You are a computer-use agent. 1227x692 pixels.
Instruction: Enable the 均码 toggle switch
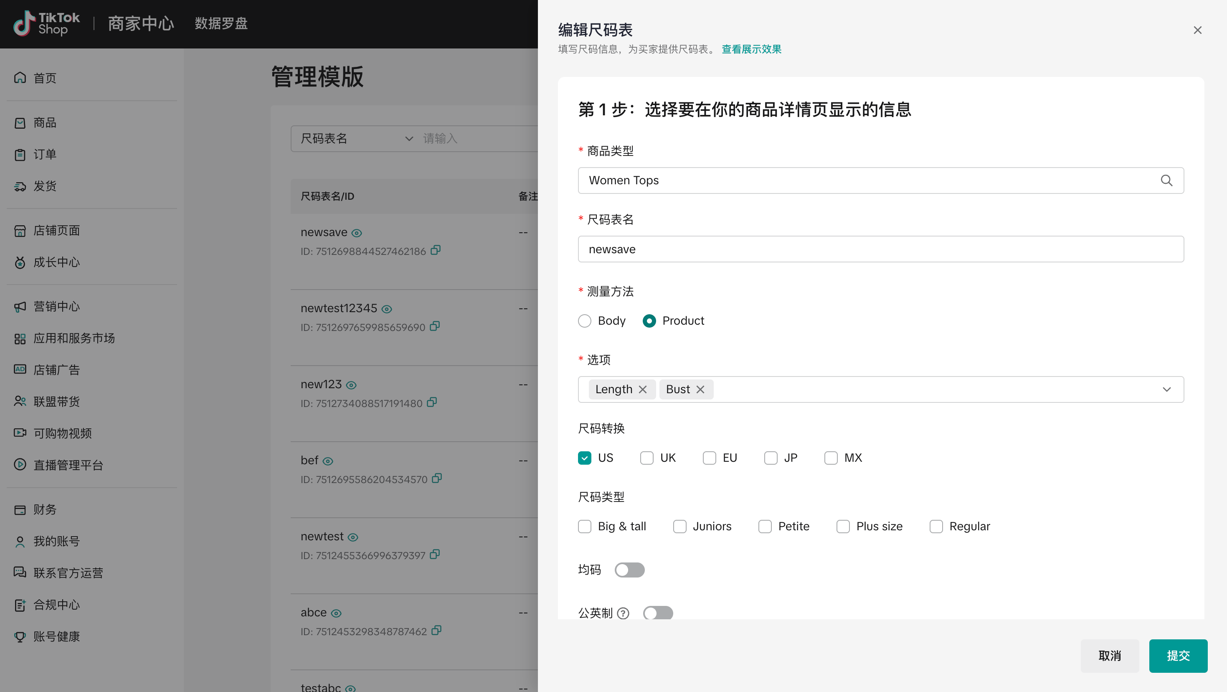point(629,570)
